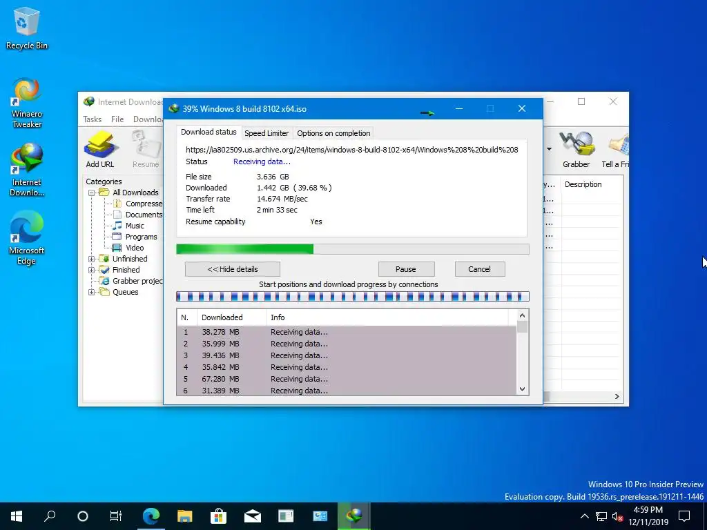Open File Explorer from taskbar
The image size is (707, 530).
(184, 516)
